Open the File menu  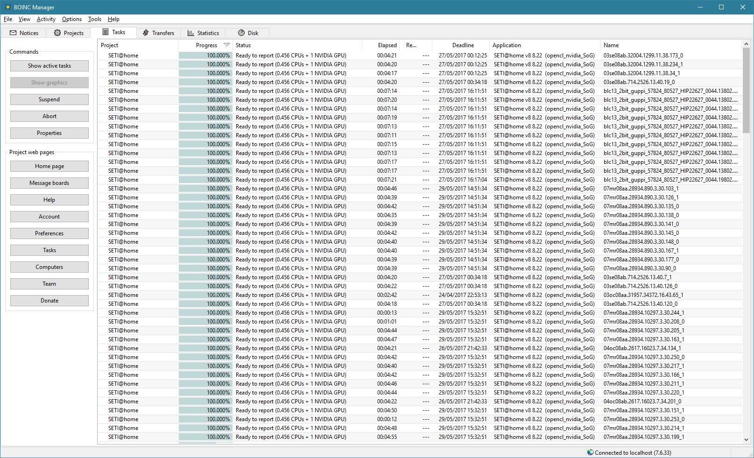[8, 19]
